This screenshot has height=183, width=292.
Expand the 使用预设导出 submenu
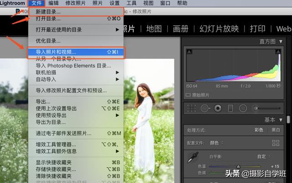(76, 115)
